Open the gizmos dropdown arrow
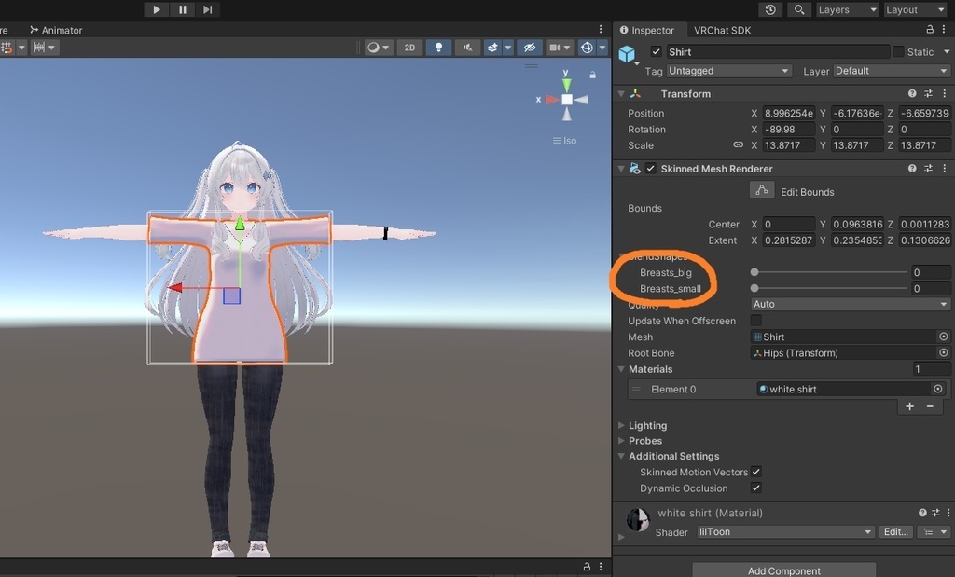The width and height of the screenshot is (955, 577). pos(602,48)
